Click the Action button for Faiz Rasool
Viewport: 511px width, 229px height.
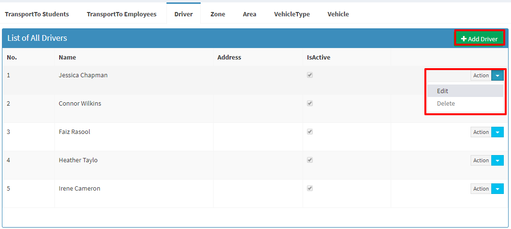click(481, 132)
